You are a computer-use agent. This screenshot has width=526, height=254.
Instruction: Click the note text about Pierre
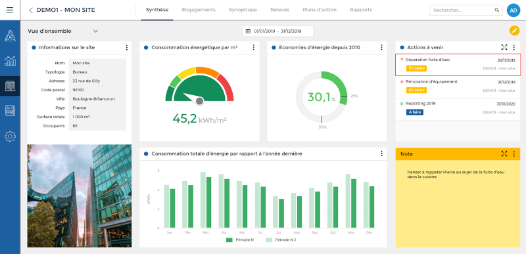(x=456, y=175)
